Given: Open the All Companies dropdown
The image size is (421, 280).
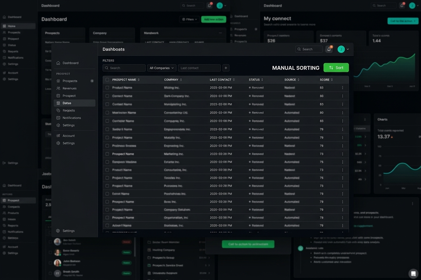Looking at the screenshot, I should click(162, 68).
